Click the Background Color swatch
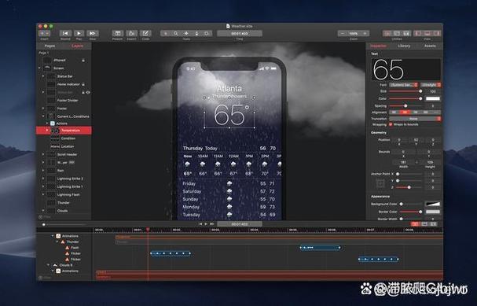 pyautogui.click(x=433, y=204)
